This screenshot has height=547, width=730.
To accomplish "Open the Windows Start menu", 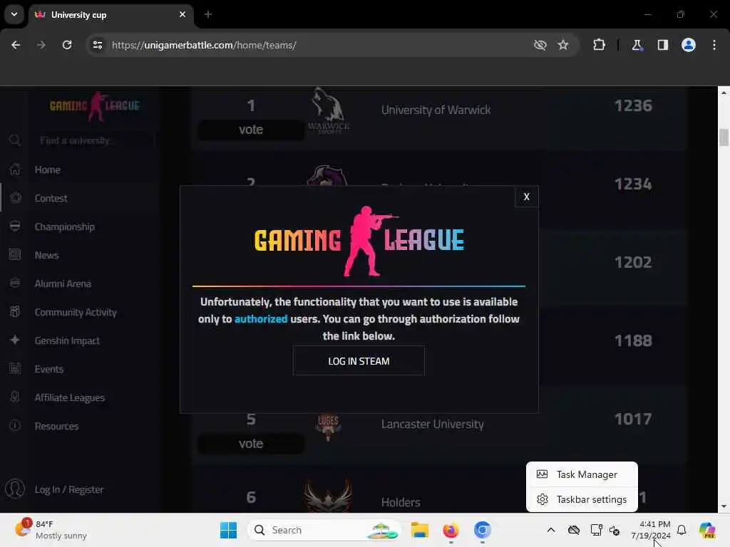I will [x=228, y=530].
